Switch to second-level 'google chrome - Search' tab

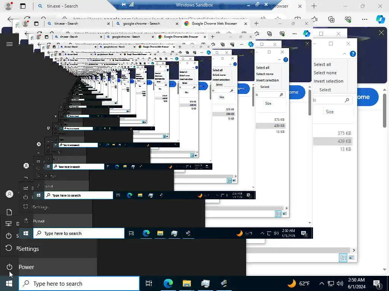[141, 23]
